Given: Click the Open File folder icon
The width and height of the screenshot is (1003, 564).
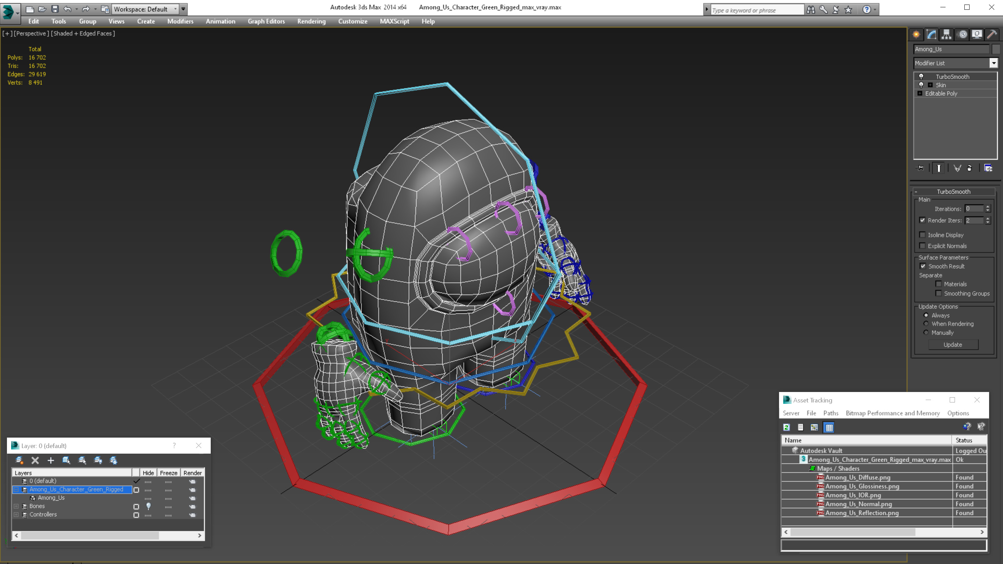Looking at the screenshot, I should click(x=42, y=9).
